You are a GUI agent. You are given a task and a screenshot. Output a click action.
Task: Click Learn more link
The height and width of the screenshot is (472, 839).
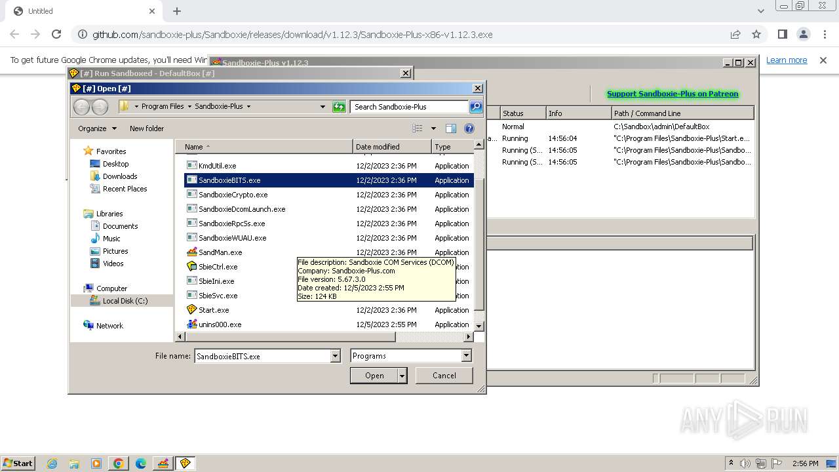click(x=787, y=60)
